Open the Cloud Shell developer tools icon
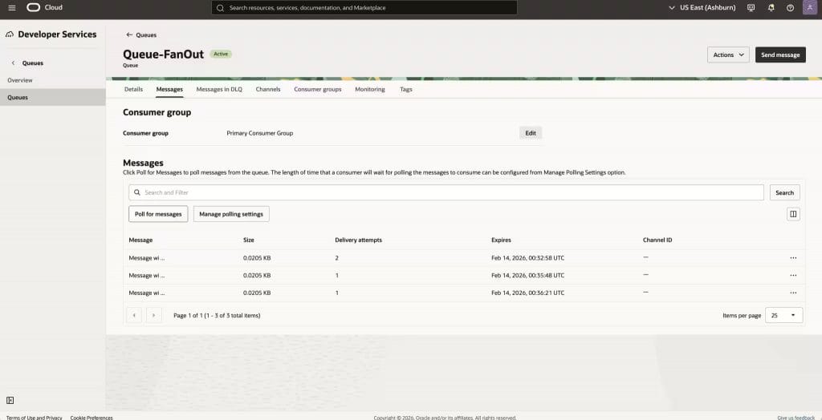Image resolution: width=822 pixels, height=420 pixels. pyautogui.click(x=751, y=8)
